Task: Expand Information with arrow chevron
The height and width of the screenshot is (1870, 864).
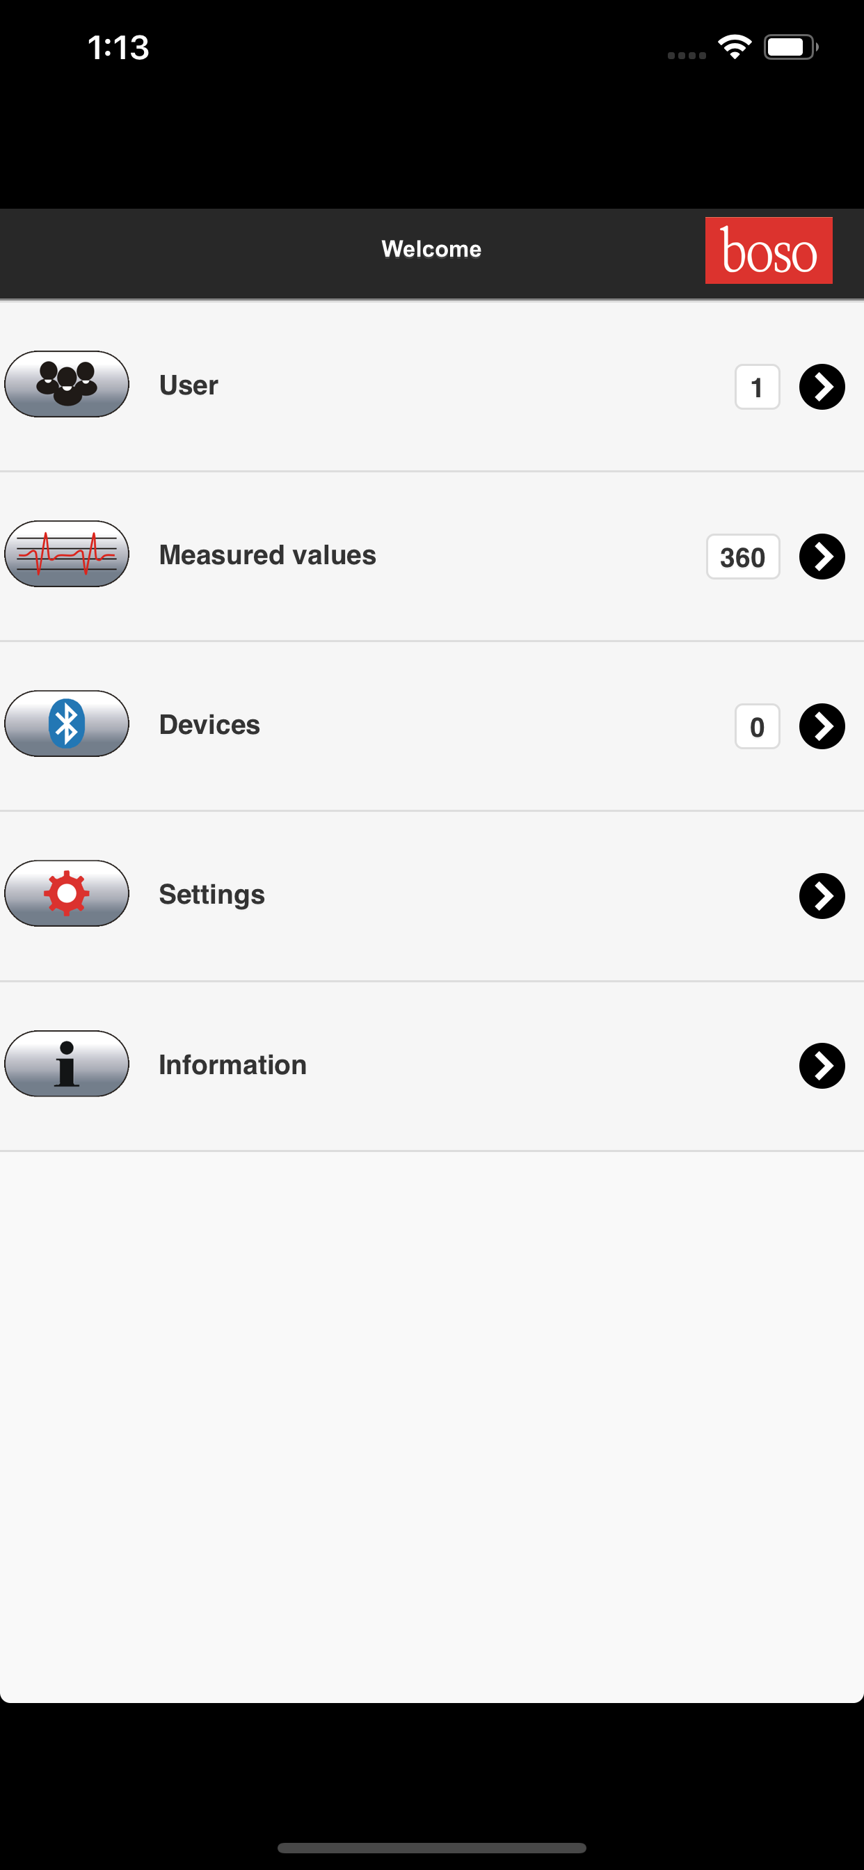Action: coord(822,1066)
